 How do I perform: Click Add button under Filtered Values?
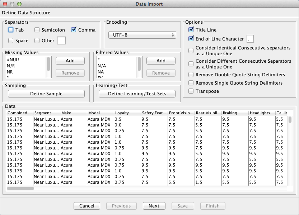pyautogui.click(x=161, y=61)
